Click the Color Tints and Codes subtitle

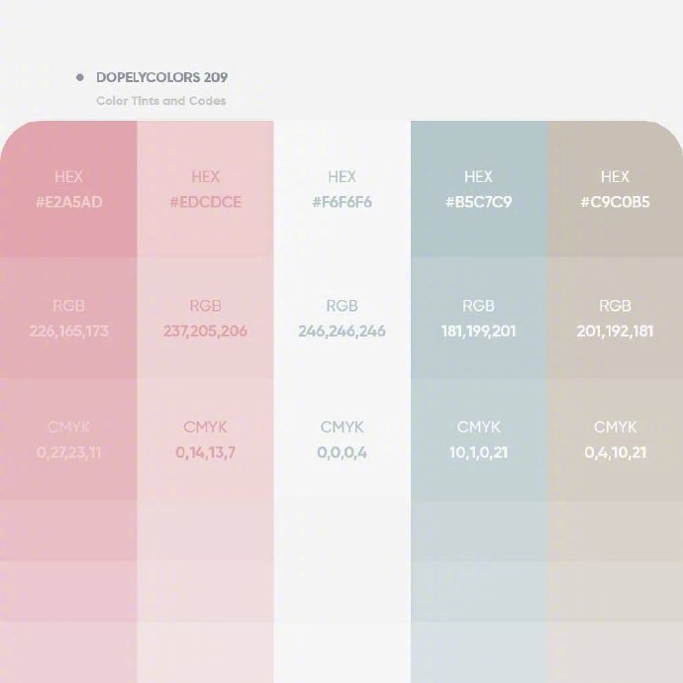(161, 101)
